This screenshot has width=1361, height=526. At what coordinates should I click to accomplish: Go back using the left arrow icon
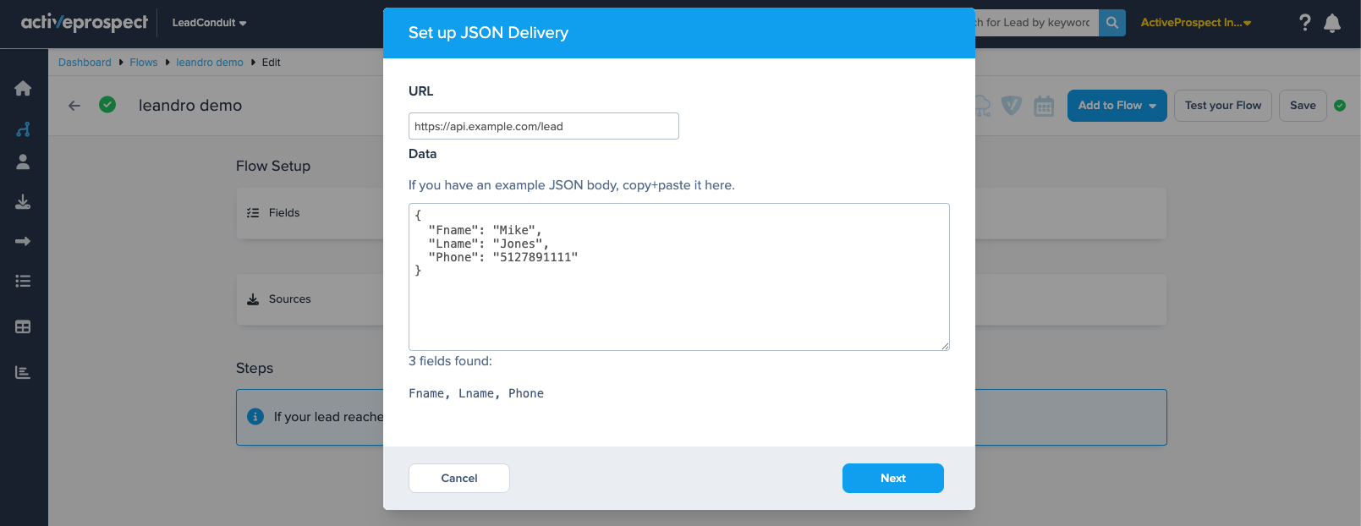pyautogui.click(x=74, y=106)
